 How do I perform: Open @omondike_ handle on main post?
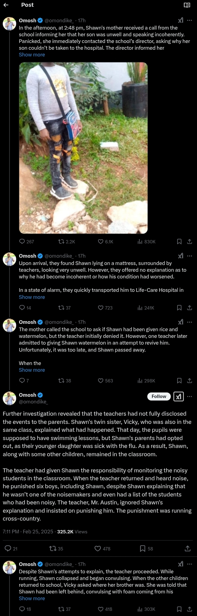[x=33, y=402]
